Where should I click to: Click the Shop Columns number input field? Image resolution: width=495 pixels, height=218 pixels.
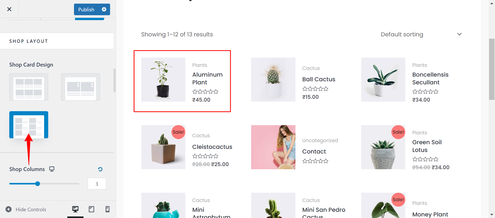(x=97, y=183)
